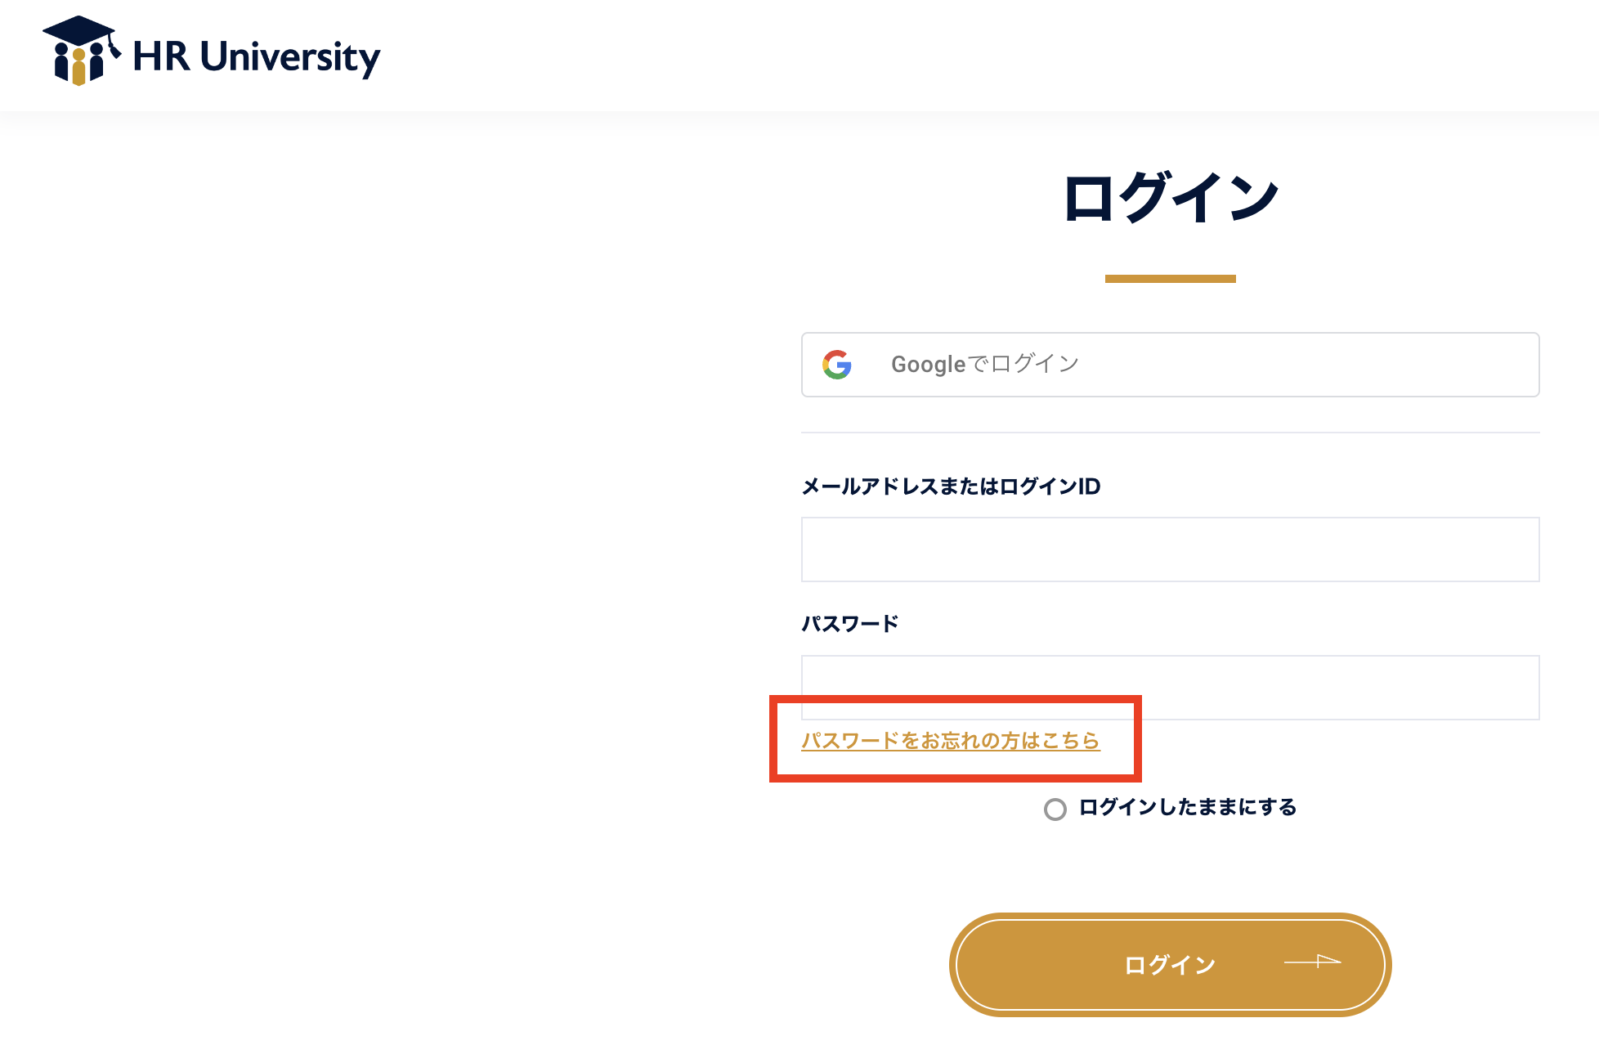The image size is (1599, 1045).
Task: Select the radio button next to ログインしたままにする
Action: coord(1055,809)
